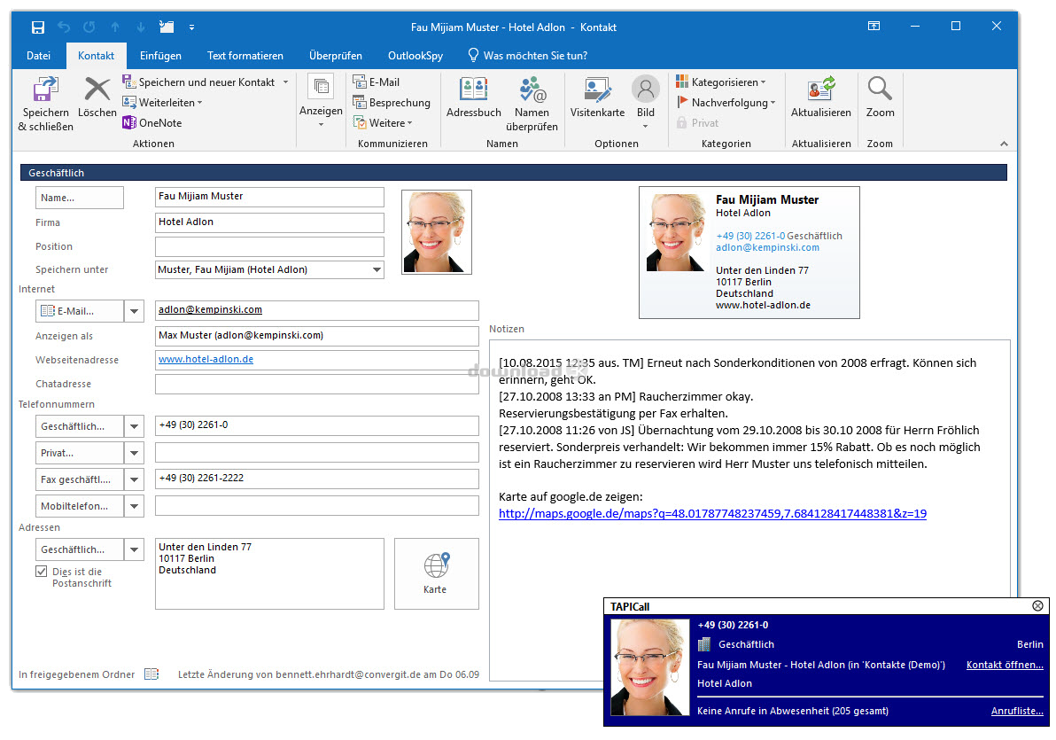1056x740 pixels.
Task: Click the Anzeigen als field
Action: point(316,336)
